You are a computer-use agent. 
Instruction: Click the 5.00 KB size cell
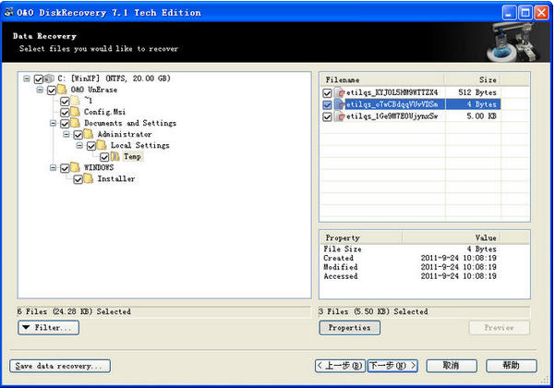[481, 116]
